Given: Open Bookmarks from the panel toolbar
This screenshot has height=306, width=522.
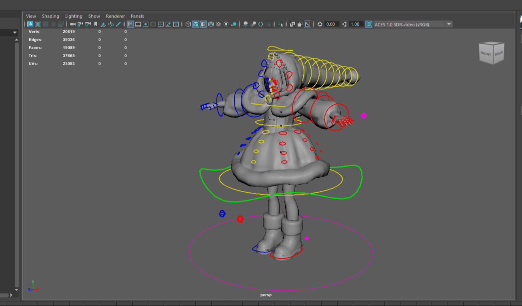Looking at the screenshot, I should pyautogui.click(x=96, y=24).
